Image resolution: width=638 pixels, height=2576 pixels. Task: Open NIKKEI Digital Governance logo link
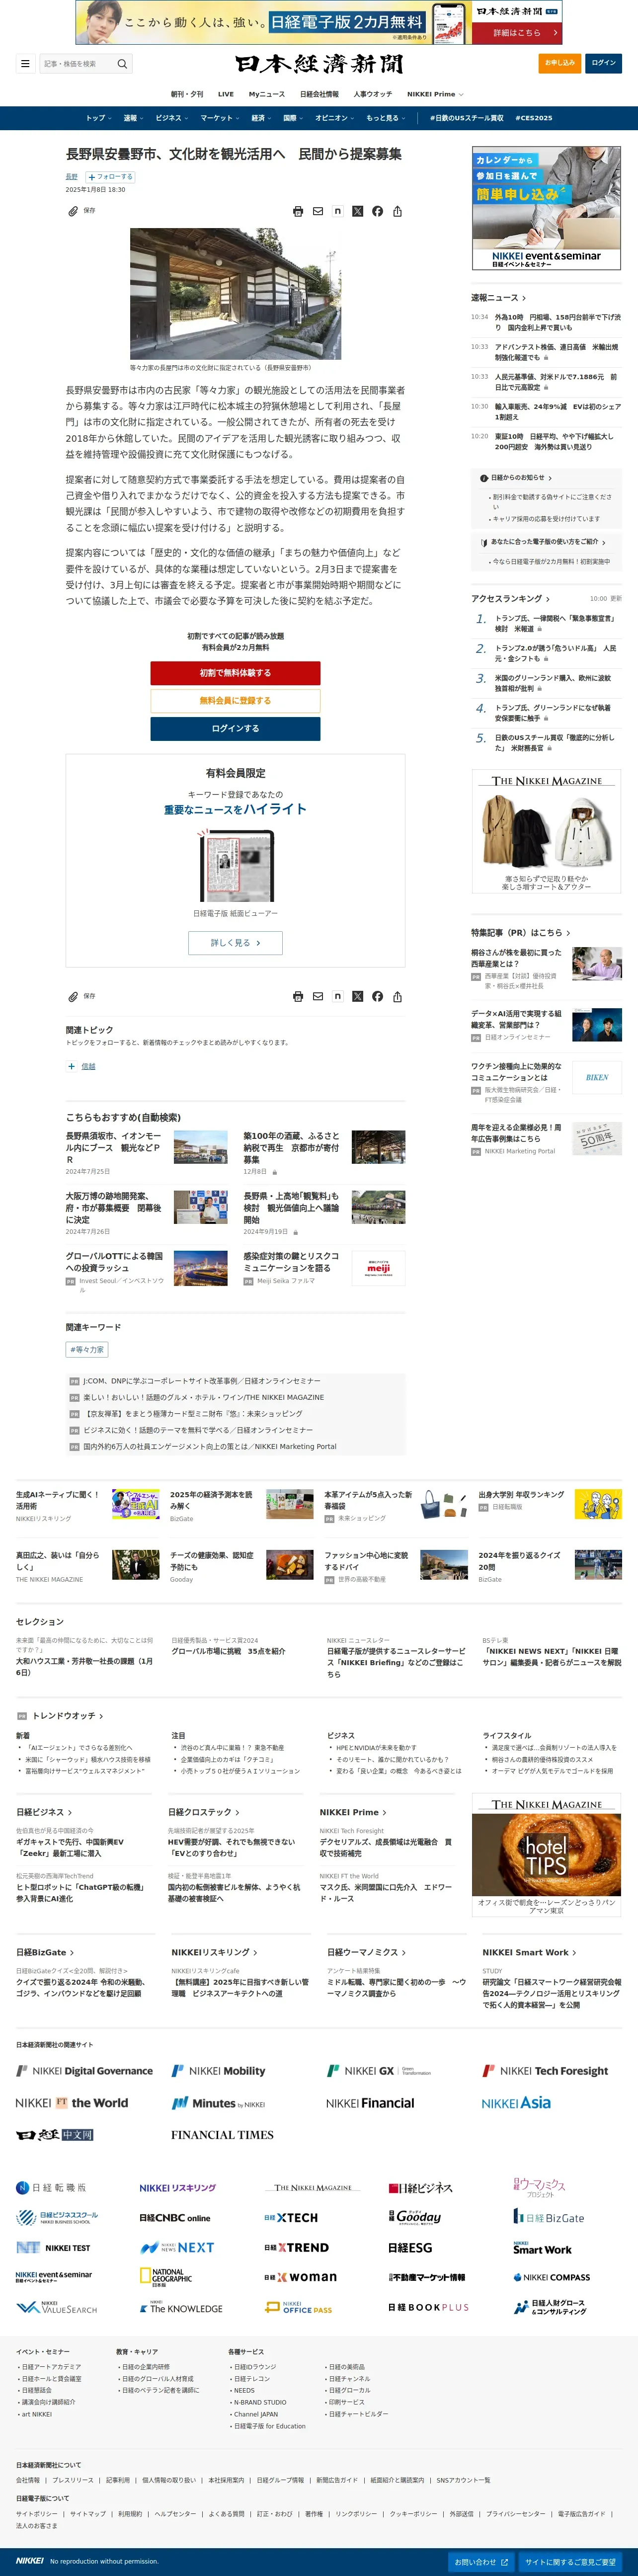click(85, 2071)
